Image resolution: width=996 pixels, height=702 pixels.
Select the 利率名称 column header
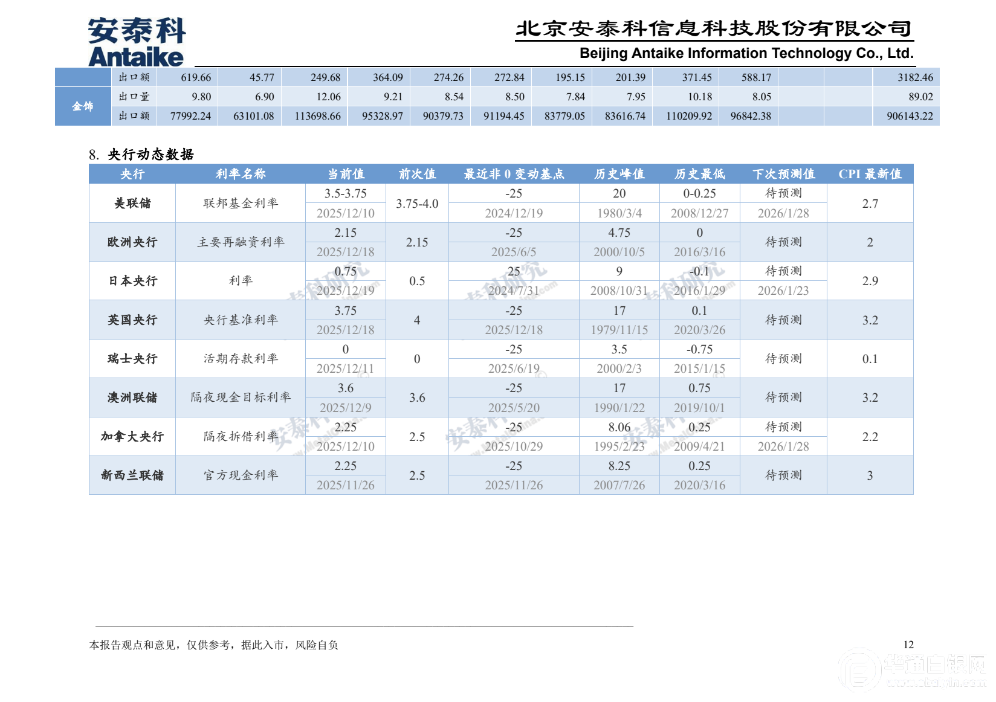[x=241, y=174]
